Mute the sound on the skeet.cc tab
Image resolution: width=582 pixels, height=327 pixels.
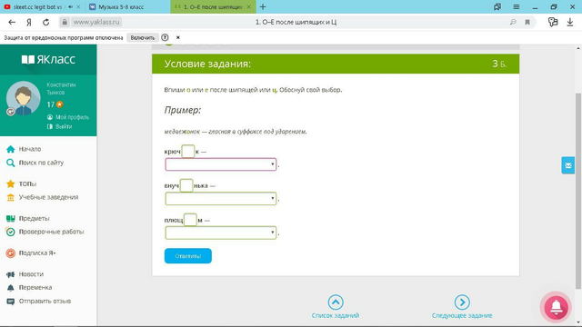point(71,6)
